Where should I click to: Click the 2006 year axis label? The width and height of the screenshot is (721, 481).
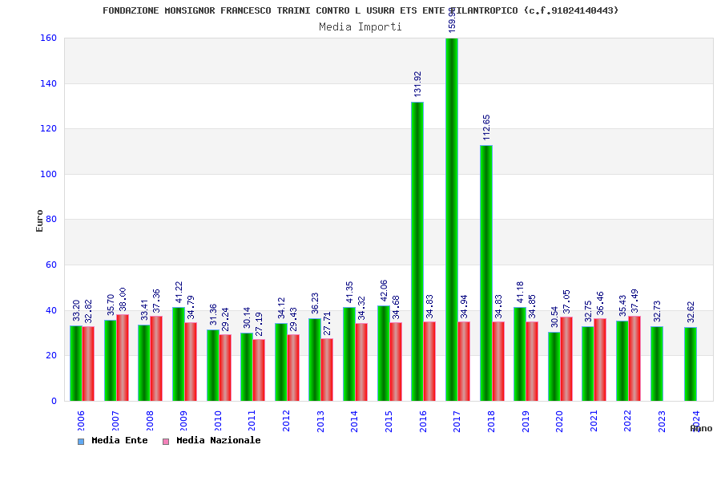click(x=81, y=421)
